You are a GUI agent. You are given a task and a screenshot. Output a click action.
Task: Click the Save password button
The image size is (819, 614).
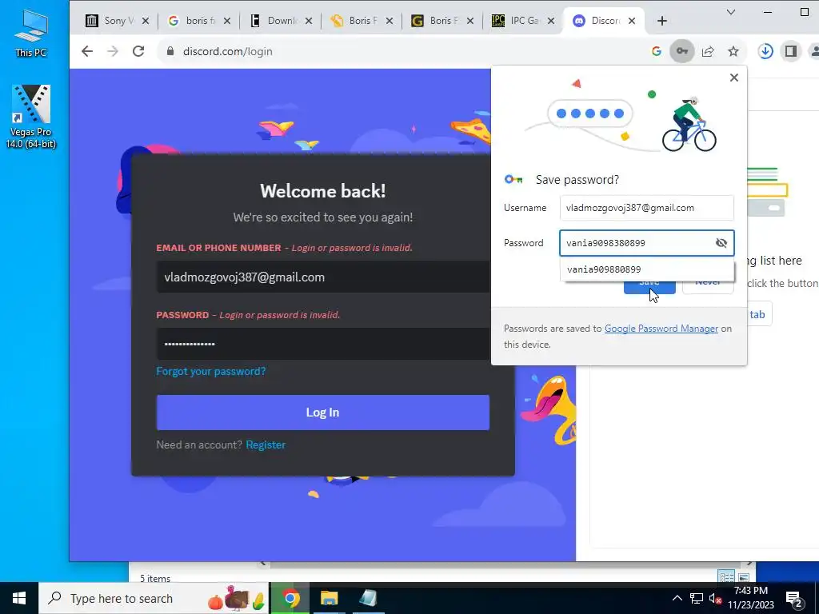coord(649,288)
